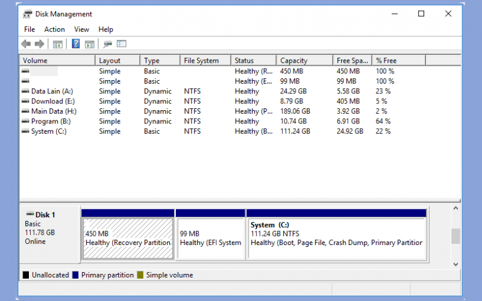
Task: Click olive Simple volume legend swatch
Action: pos(140,275)
